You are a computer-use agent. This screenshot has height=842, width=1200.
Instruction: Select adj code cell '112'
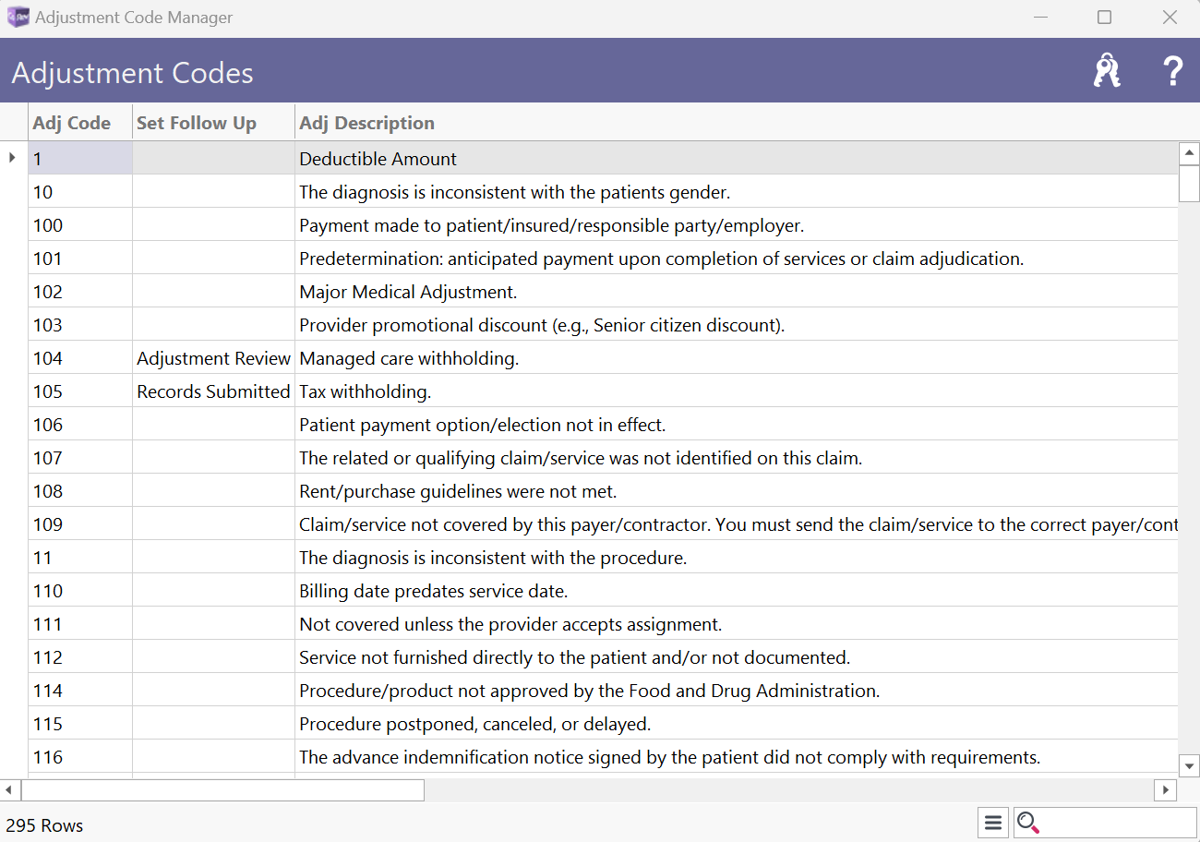point(80,657)
